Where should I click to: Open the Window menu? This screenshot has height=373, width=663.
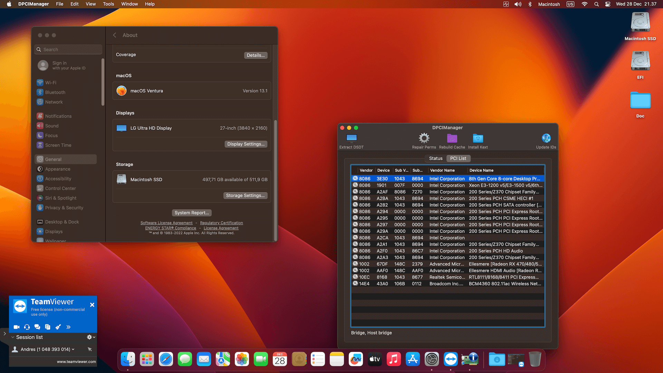tap(129, 4)
